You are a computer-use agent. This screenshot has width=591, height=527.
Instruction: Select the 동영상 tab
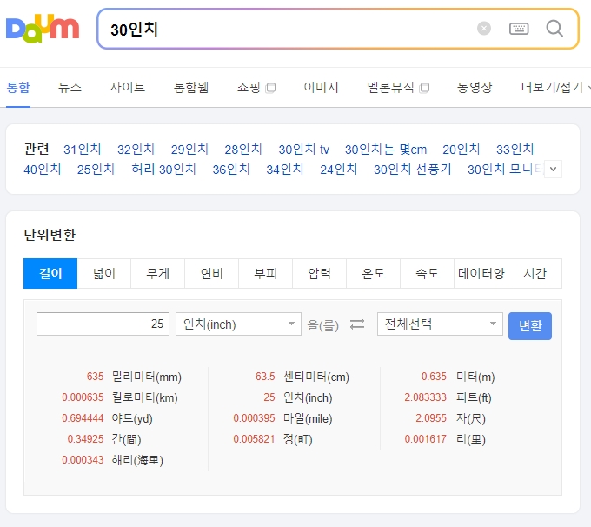[x=475, y=88]
